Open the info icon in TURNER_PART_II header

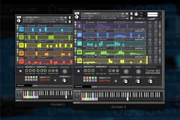127,14
